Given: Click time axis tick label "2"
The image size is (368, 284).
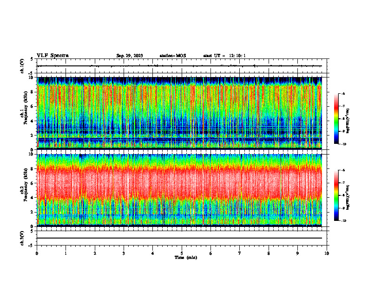Looking at the screenshot, I should coord(95,253).
